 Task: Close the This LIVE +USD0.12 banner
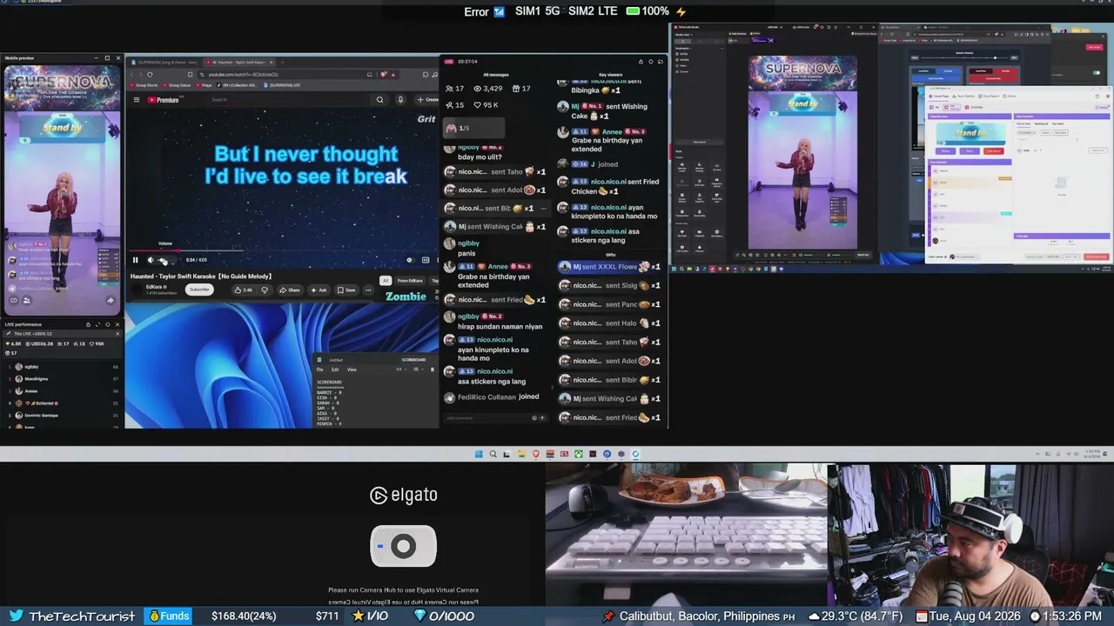point(117,334)
